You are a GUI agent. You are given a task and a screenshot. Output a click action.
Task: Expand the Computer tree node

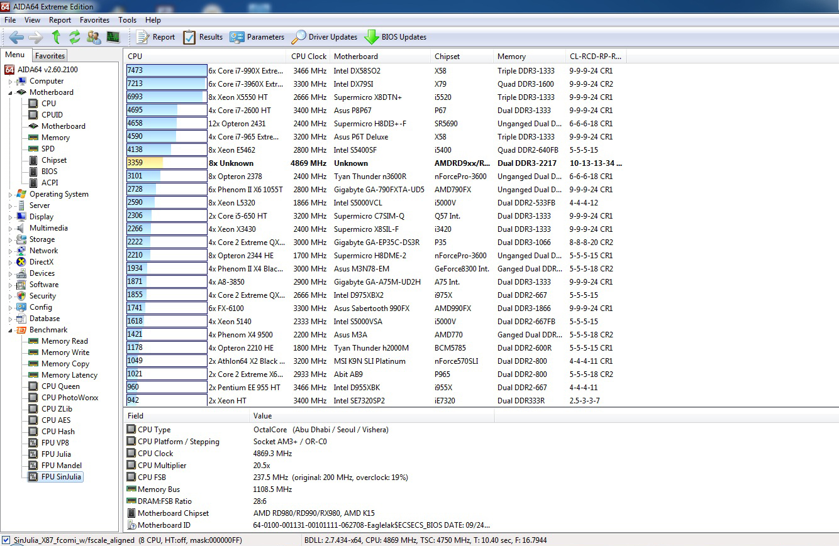10,82
